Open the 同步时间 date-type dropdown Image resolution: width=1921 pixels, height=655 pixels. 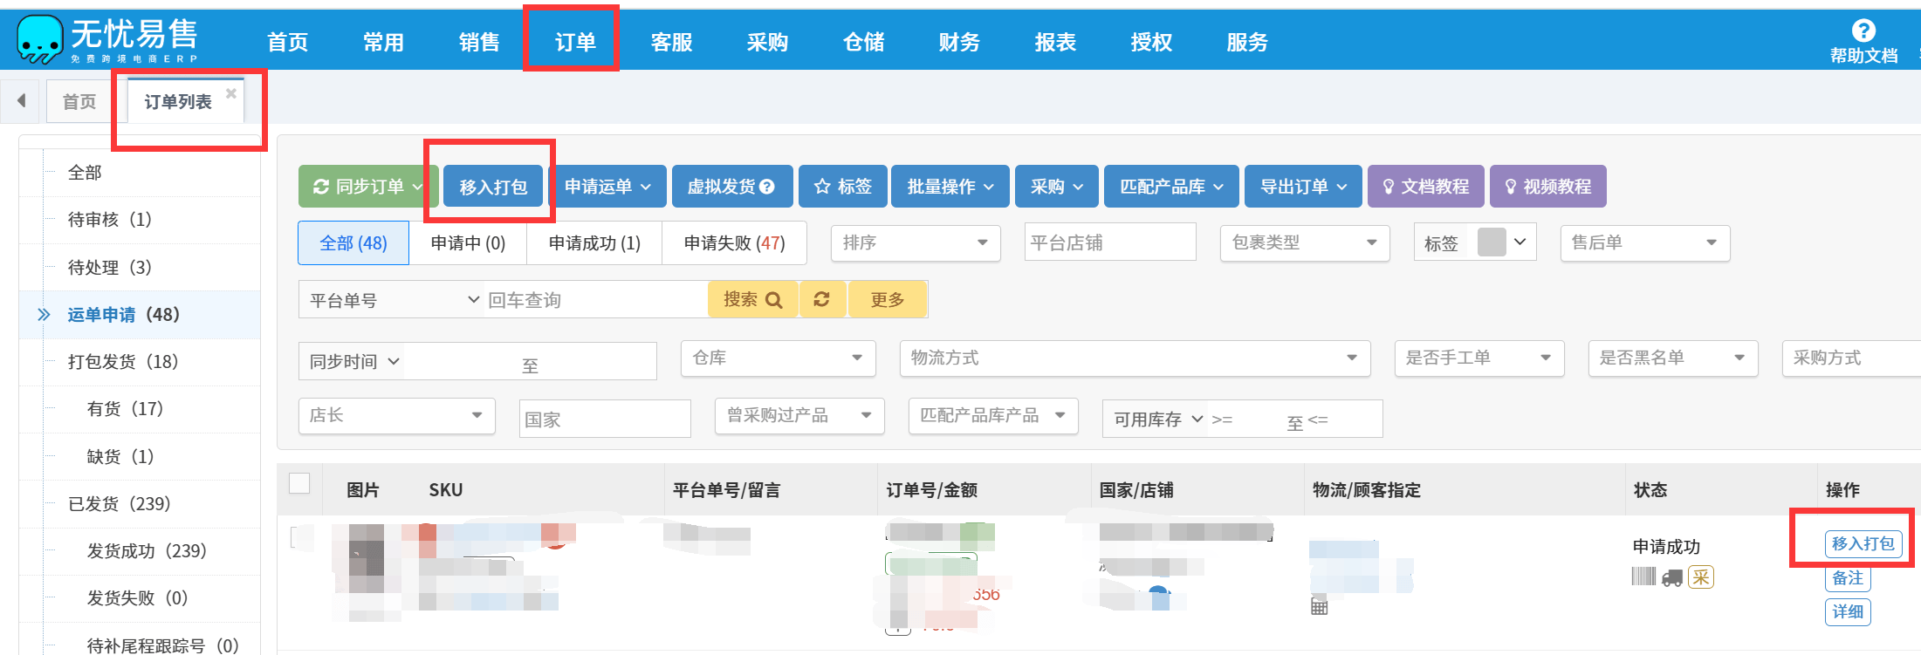(x=353, y=361)
